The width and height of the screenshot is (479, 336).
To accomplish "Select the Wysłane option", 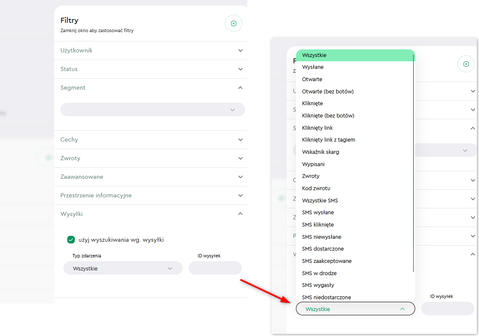I will tap(355, 67).
